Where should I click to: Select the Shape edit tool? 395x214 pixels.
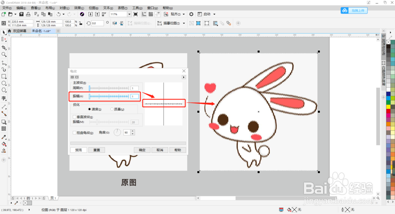[x=4, y=39]
